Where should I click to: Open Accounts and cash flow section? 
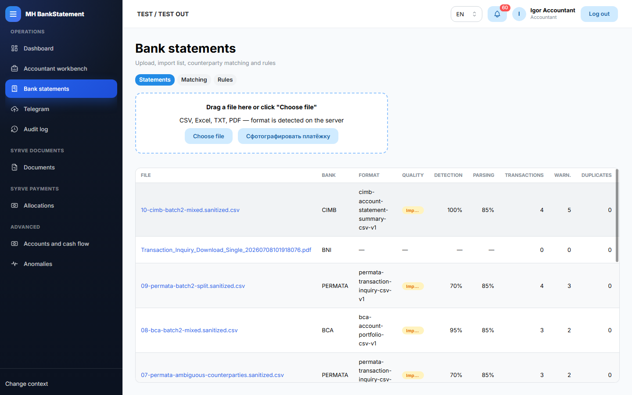point(61,244)
